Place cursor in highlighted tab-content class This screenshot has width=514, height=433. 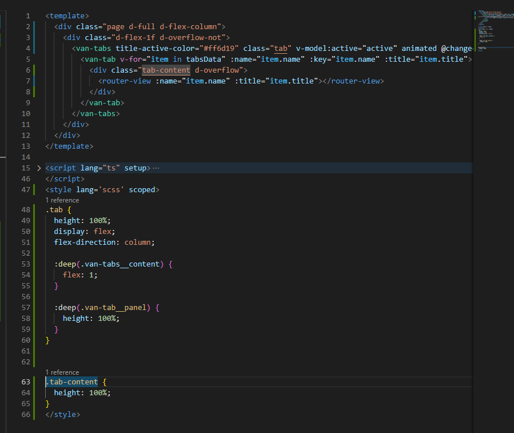tap(166, 70)
